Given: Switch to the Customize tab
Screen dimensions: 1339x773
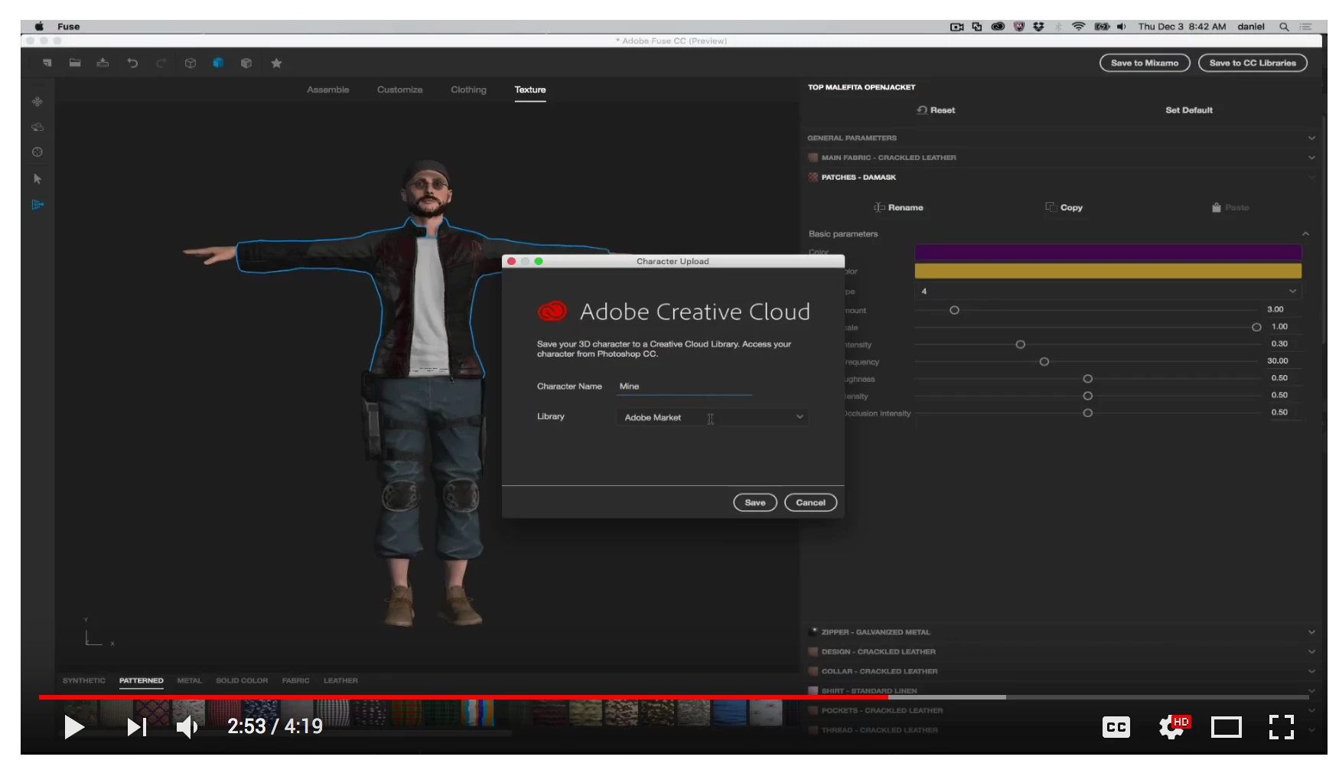Looking at the screenshot, I should [399, 90].
